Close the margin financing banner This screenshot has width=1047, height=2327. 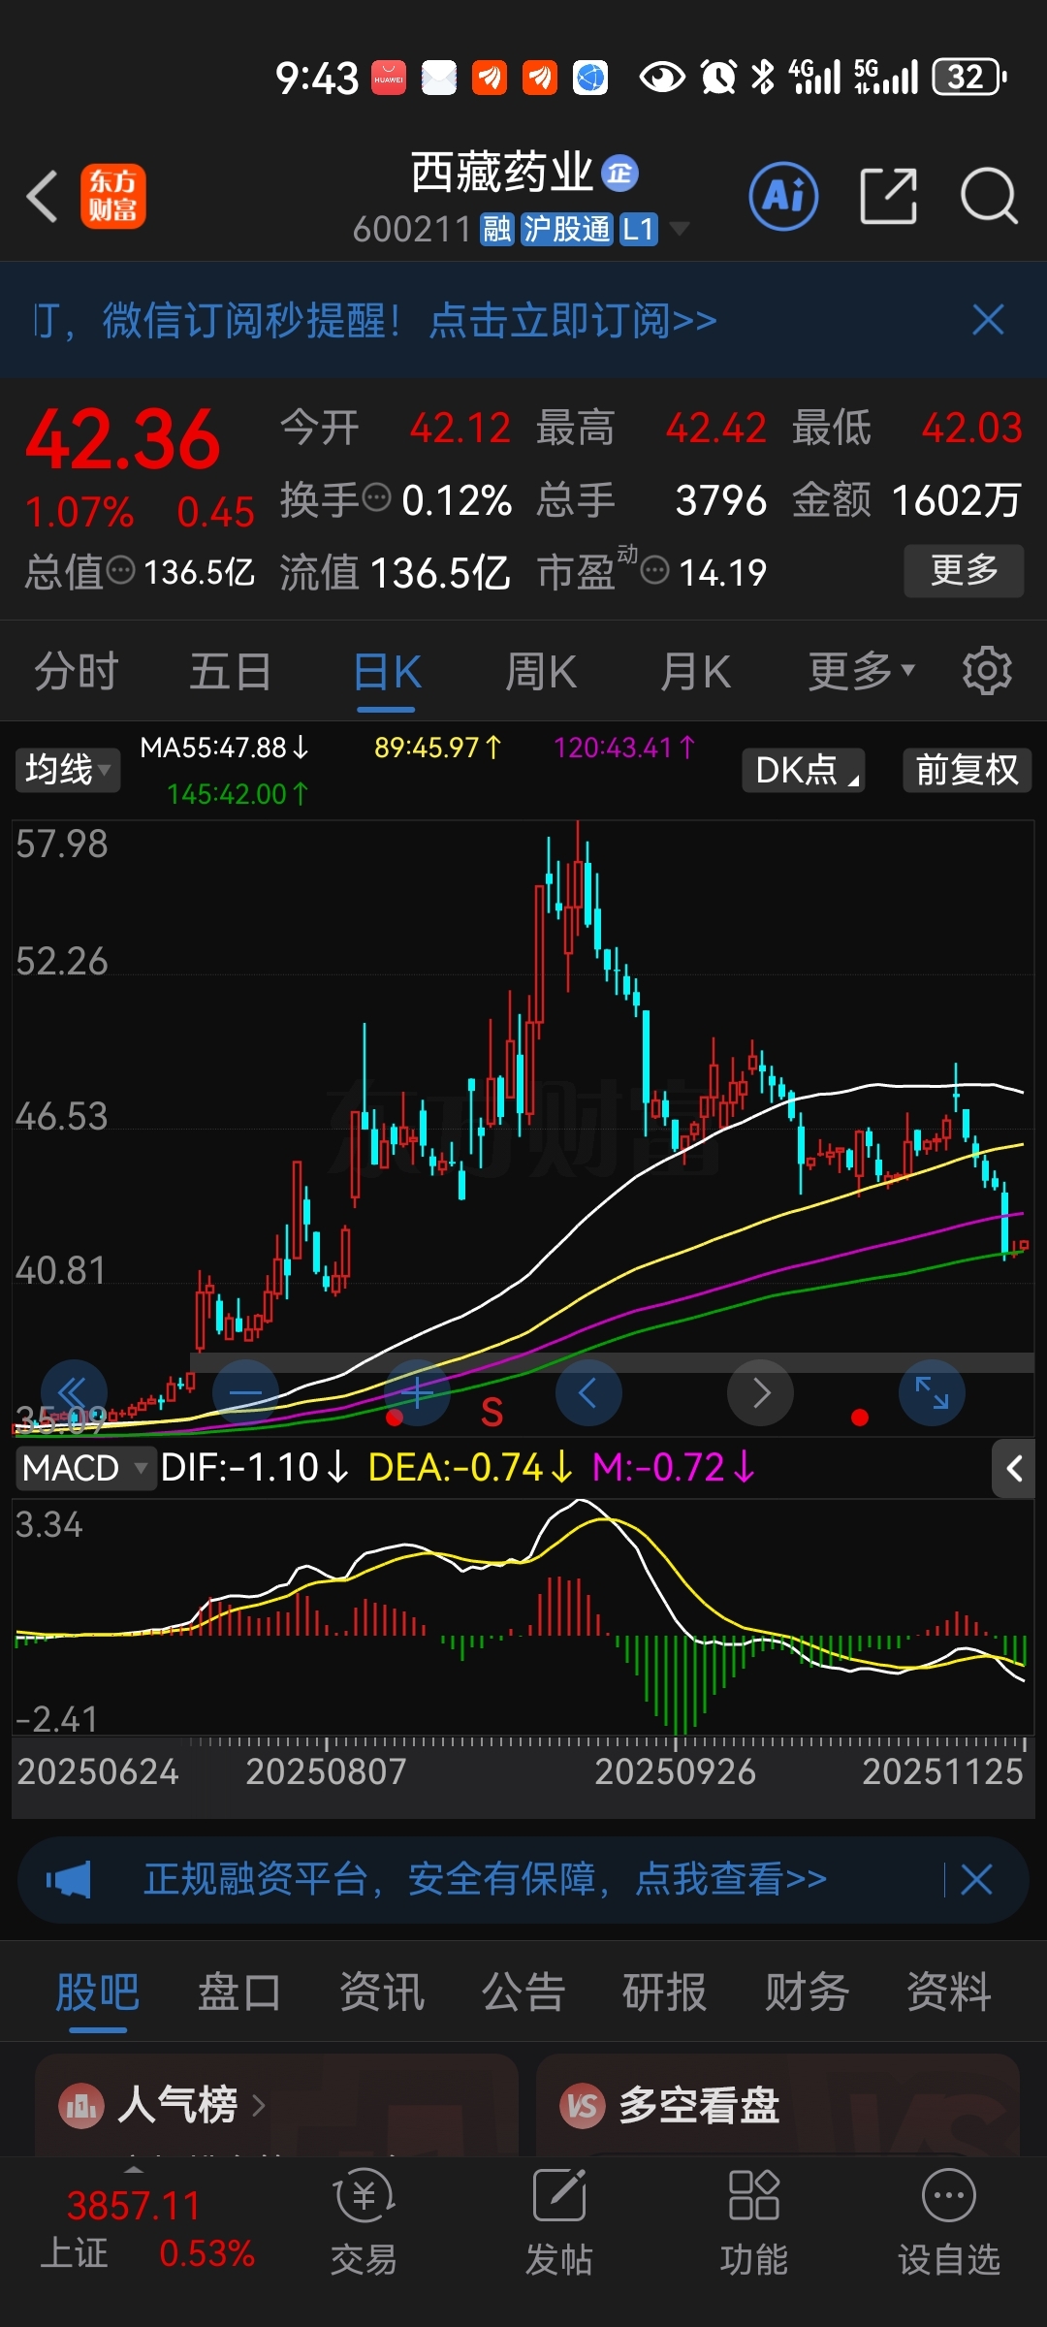(976, 1879)
